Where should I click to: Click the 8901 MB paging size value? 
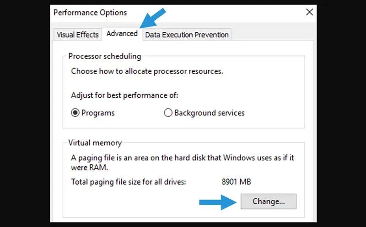point(236,182)
